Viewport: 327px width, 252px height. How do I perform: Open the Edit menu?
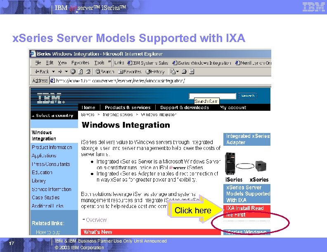[x=50, y=63]
